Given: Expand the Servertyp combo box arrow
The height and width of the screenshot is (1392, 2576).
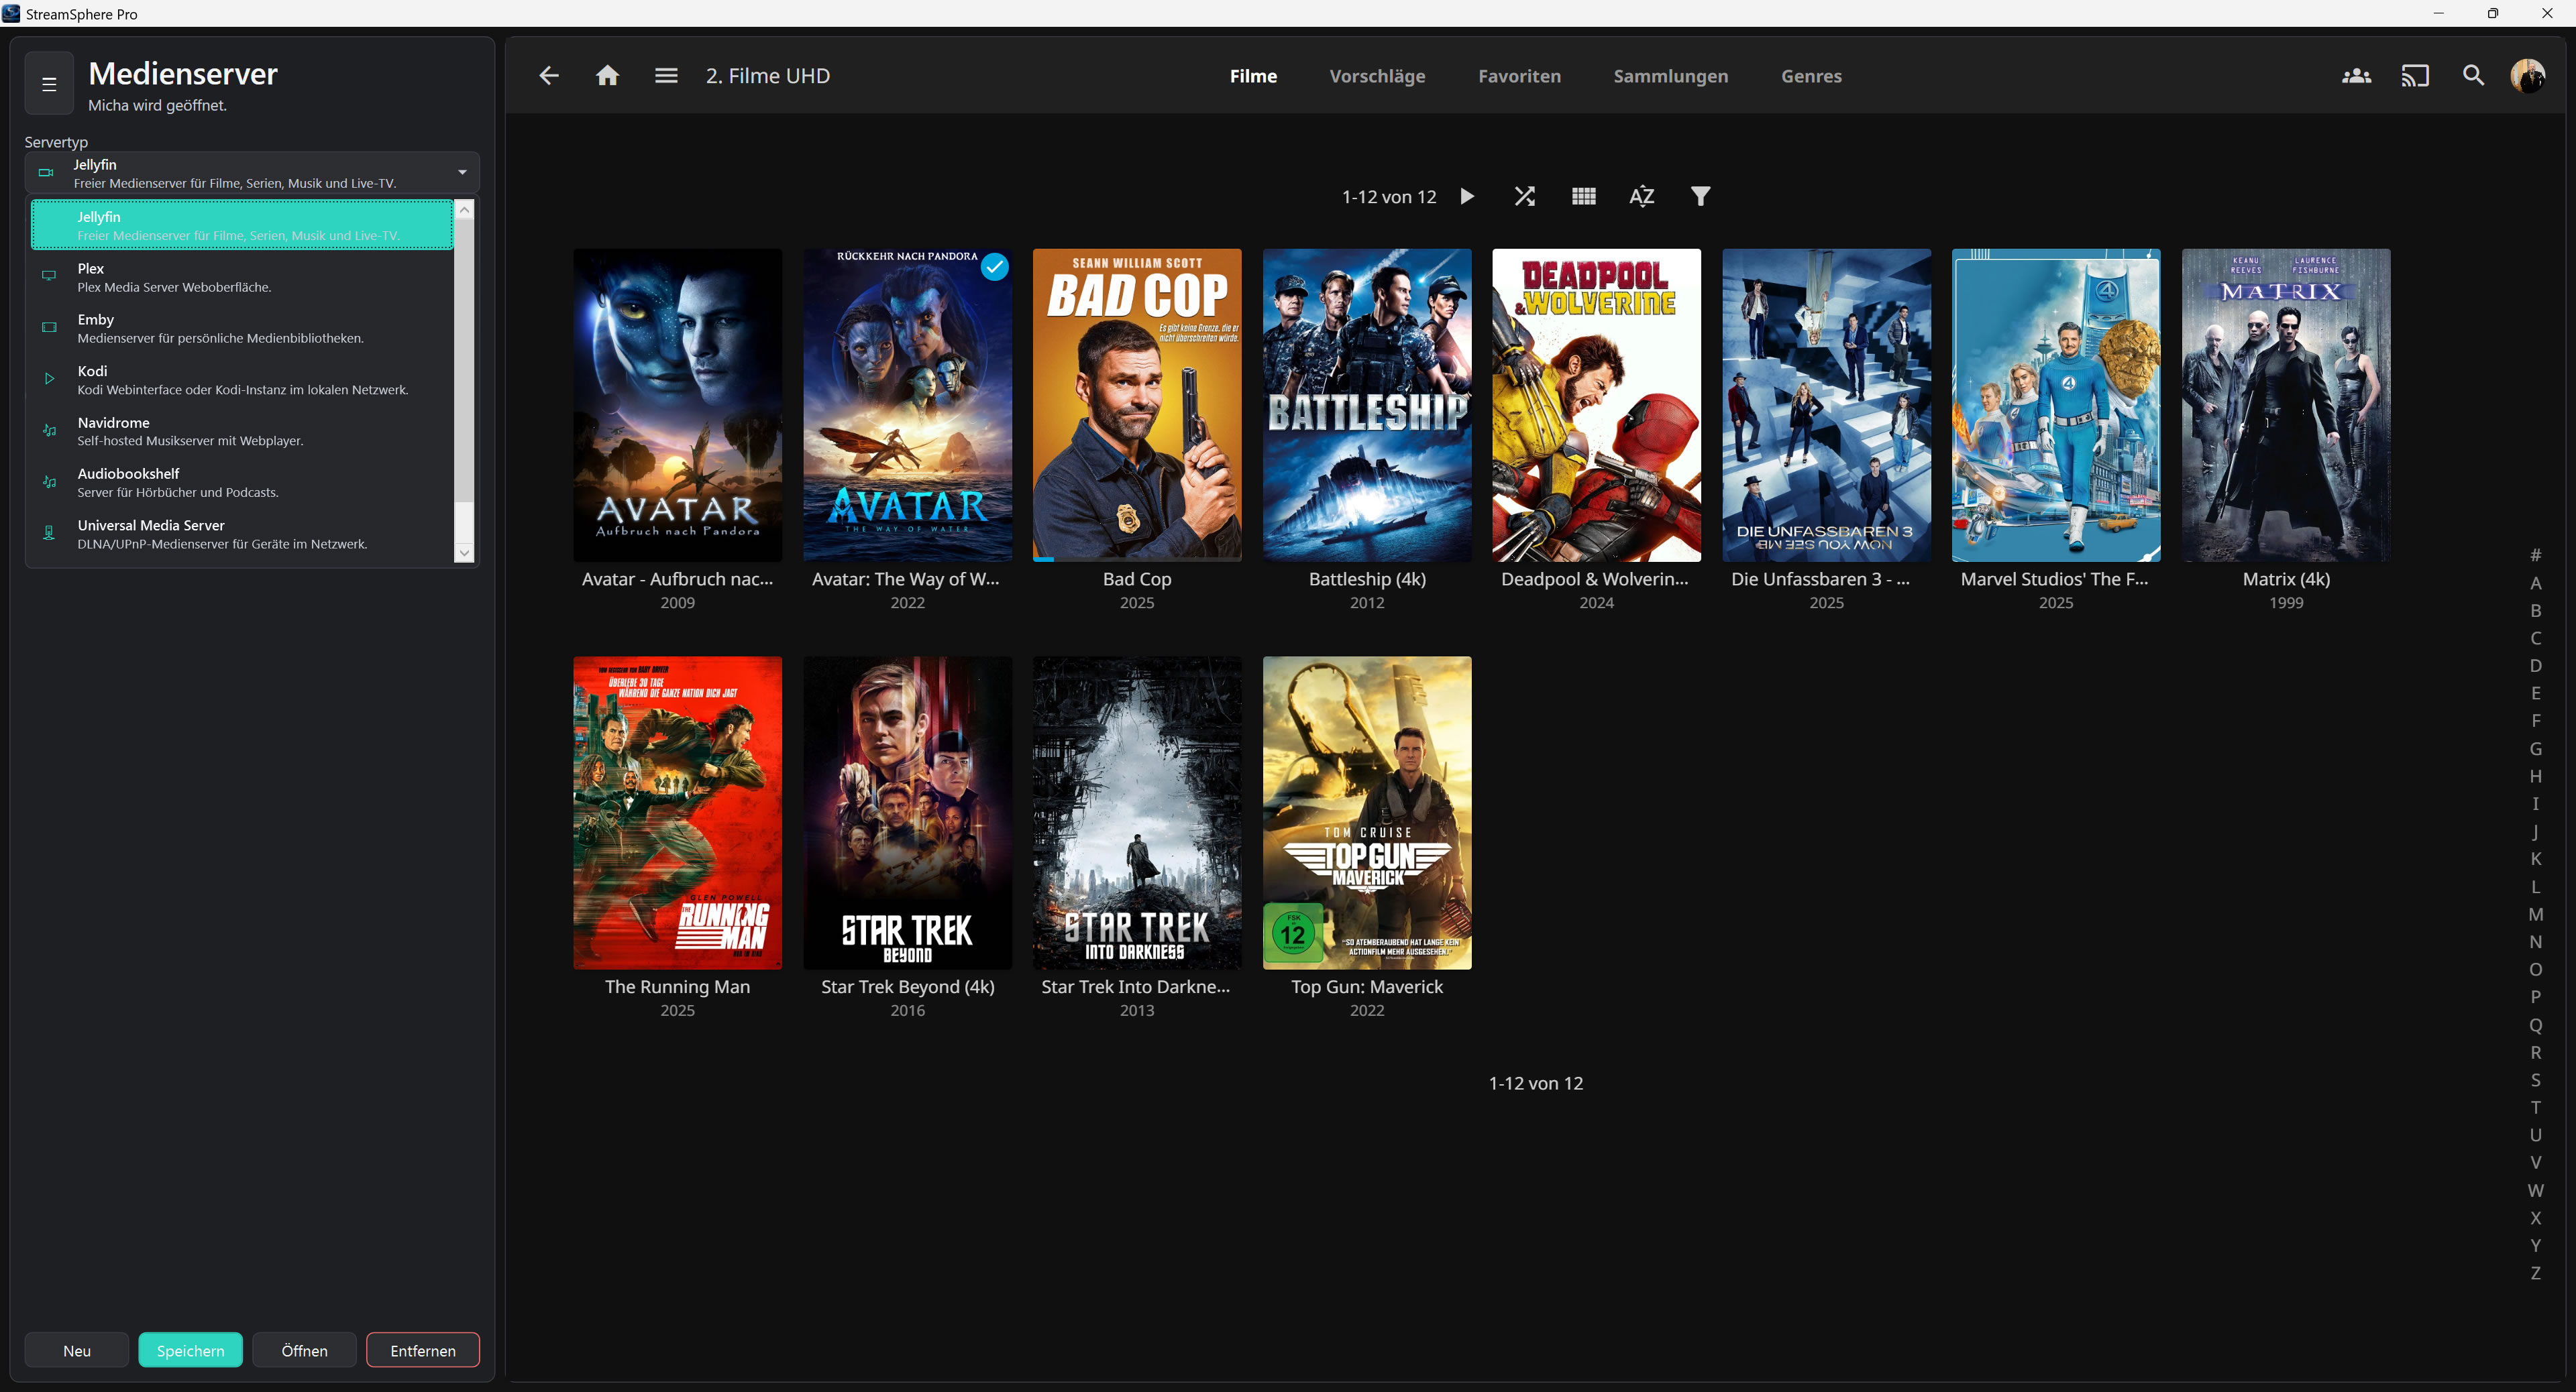Looking at the screenshot, I should click(x=462, y=173).
